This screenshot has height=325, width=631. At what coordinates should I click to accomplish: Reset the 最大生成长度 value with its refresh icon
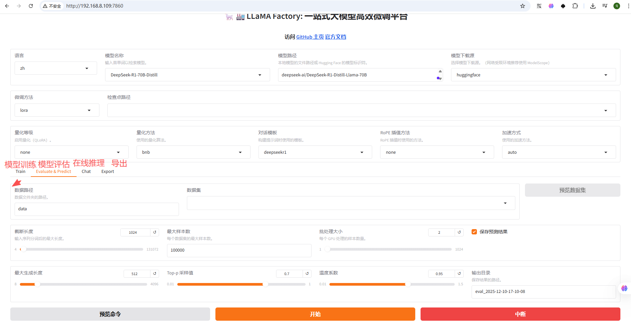(155, 274)
